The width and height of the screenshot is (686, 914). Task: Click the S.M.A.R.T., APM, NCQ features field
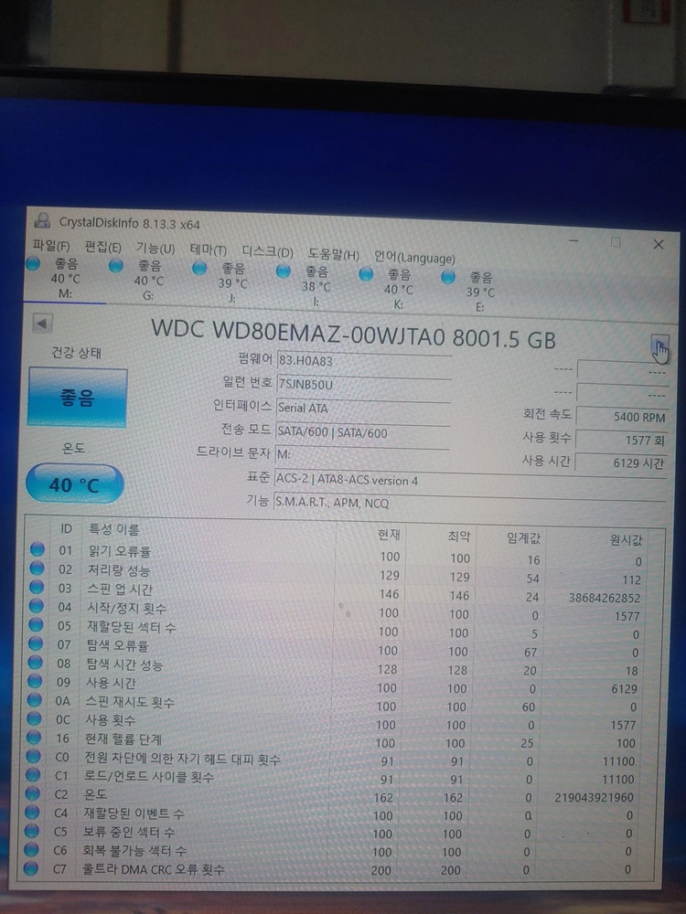469,503
